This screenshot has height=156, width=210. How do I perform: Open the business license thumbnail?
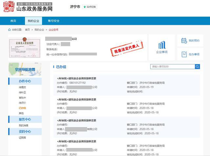click(24, 48)
